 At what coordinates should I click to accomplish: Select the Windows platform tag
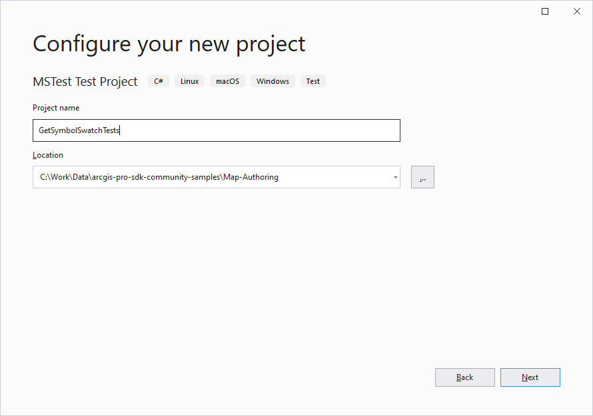click(273, 81)
